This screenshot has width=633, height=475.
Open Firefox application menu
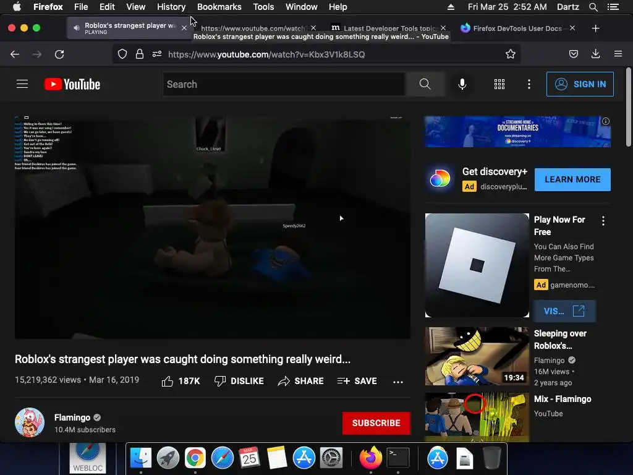[x=618, y=54]
